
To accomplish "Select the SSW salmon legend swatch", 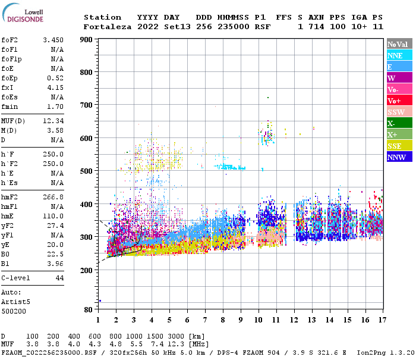I will coord(399,112).
